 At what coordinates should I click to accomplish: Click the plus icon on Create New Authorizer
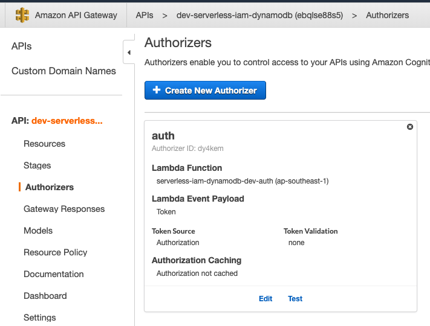point(156,90)
